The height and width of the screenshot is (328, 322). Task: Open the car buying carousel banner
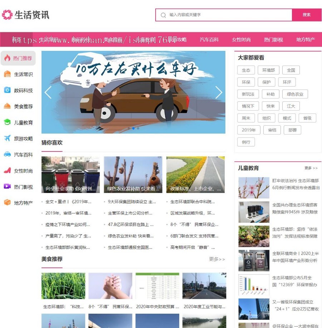coord(133,92)
